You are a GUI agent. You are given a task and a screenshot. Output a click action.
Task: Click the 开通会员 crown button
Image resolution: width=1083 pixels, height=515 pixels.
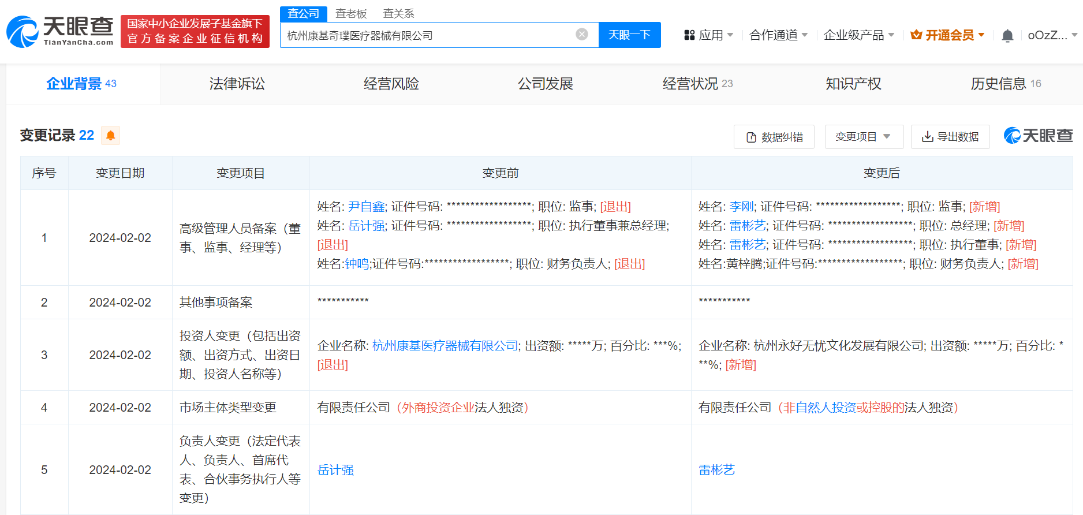(x=947, y=35)
